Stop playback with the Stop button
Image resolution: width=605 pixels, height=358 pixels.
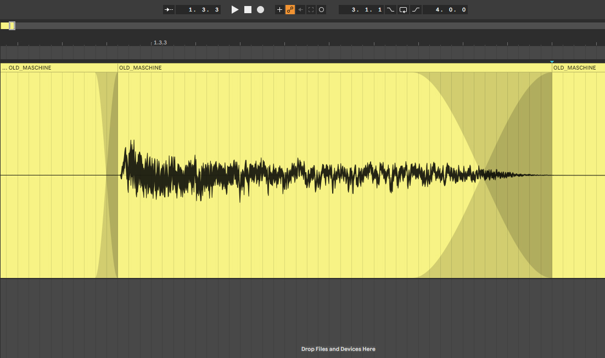point(248,10)
